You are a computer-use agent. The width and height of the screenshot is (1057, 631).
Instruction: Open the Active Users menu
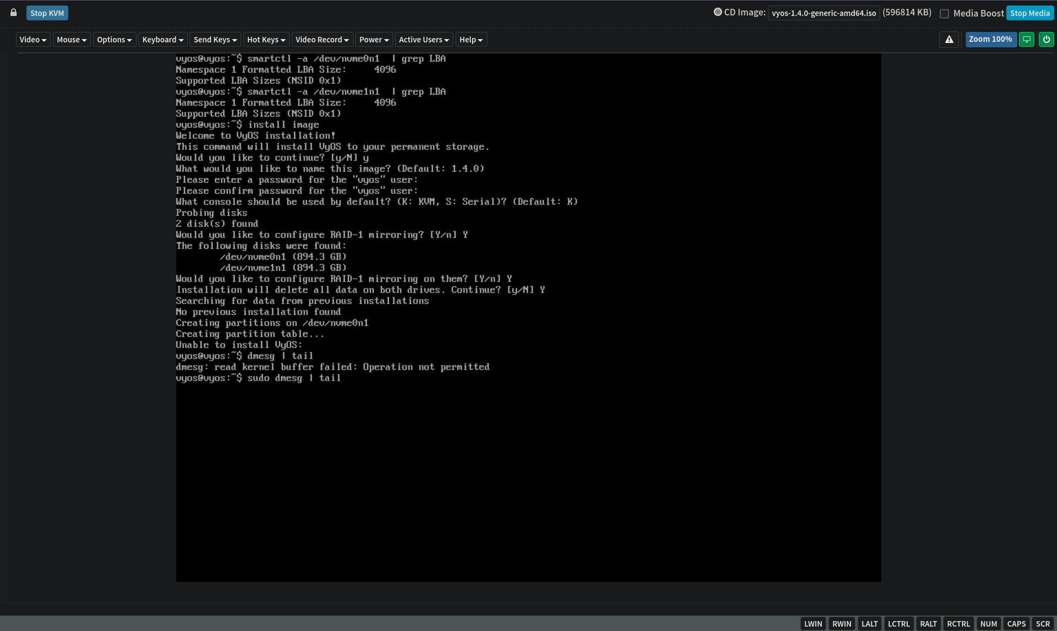(424, 40)
